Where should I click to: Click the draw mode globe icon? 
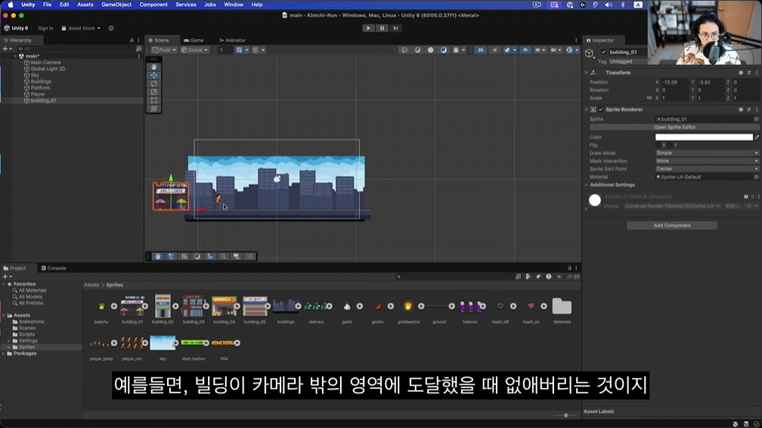[x=404, y=50]
